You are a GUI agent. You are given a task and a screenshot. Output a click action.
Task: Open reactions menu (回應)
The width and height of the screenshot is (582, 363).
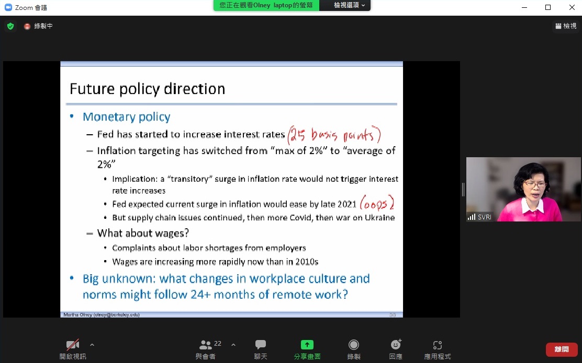coord(396,349)
